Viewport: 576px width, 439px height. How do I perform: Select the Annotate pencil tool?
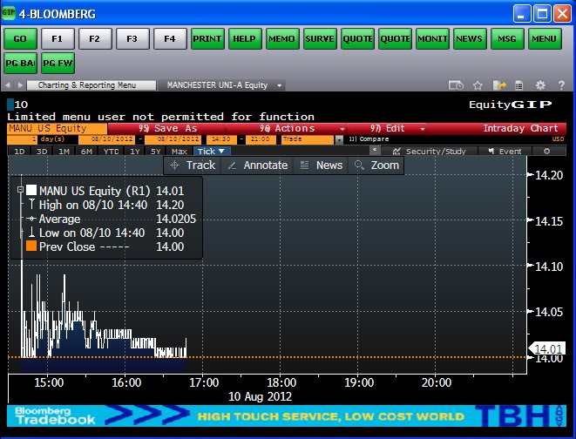point(258,165)
